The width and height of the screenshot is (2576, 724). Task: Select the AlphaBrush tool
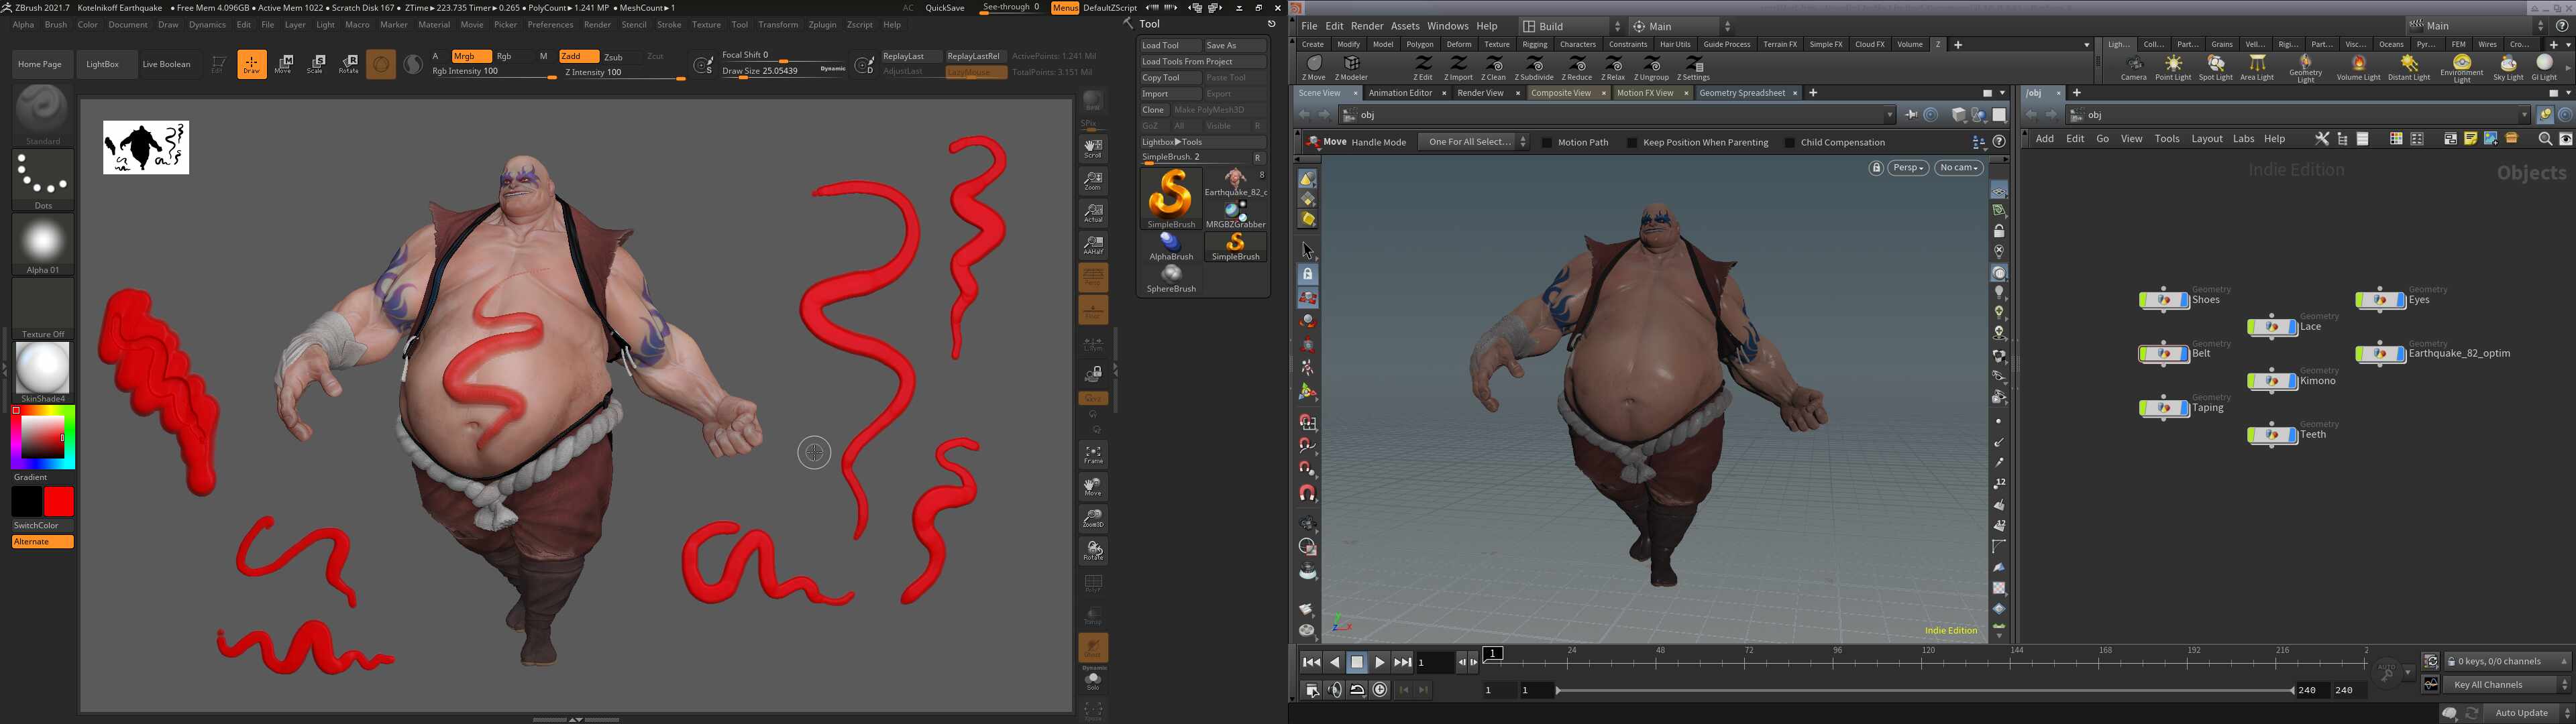(x=1171, y=247)
